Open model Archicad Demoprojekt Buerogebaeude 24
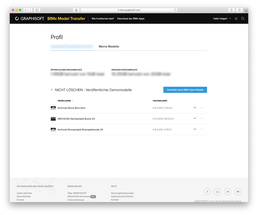Viewport: 258px width, 215px height. 80,130
